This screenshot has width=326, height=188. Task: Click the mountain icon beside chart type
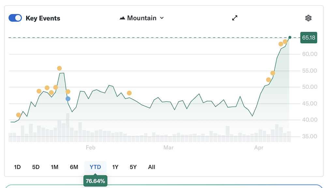pos(122,18)
